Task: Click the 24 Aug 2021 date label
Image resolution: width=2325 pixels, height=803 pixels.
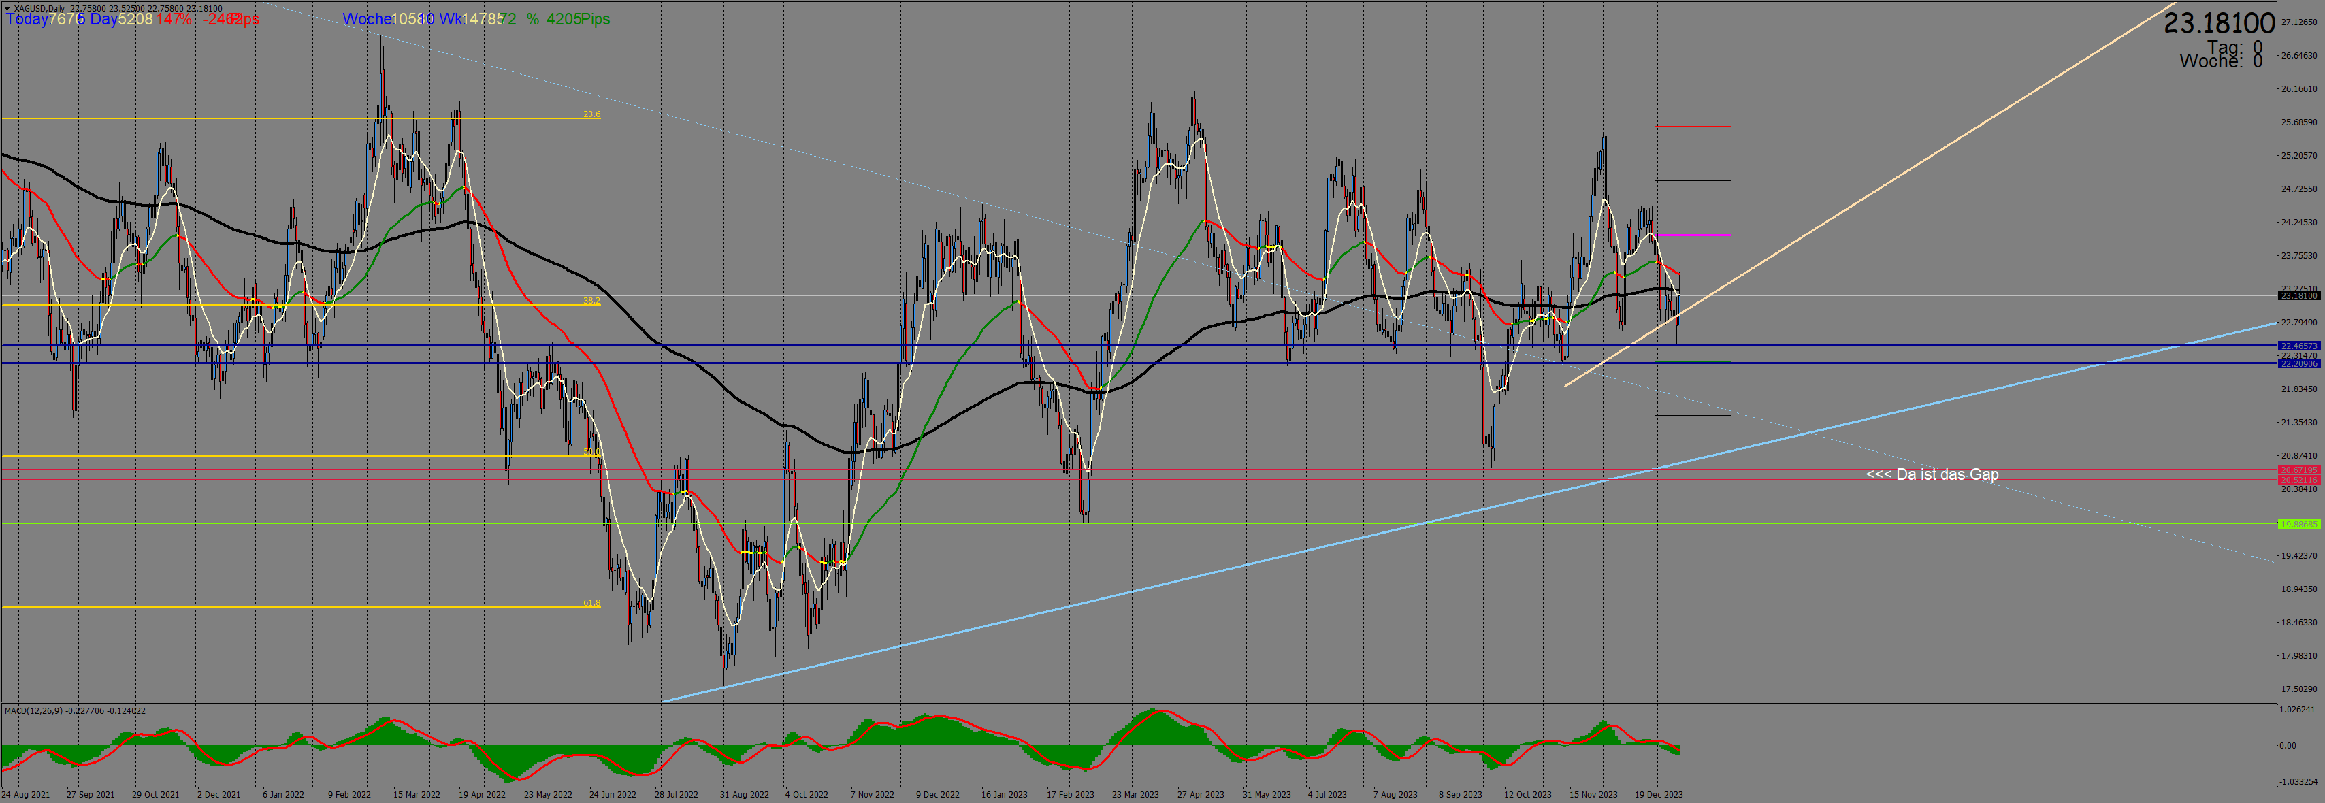Action: [x=26, y=795]
